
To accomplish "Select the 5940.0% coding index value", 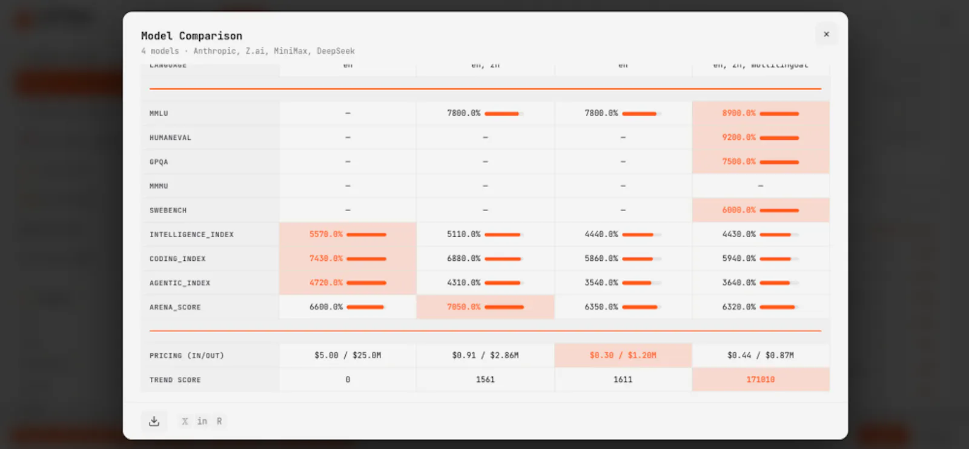I will click(739, 258).
